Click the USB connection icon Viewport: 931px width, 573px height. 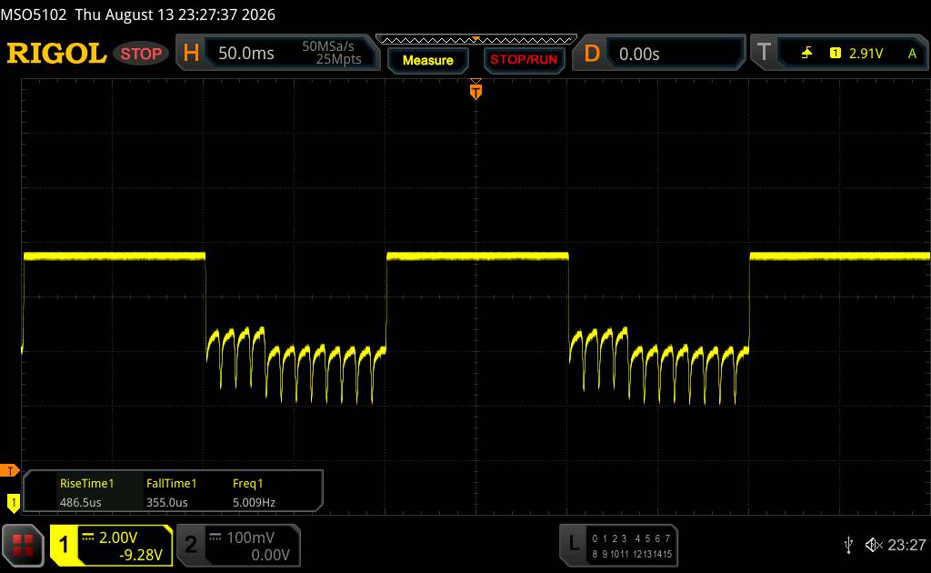[848, 545]
